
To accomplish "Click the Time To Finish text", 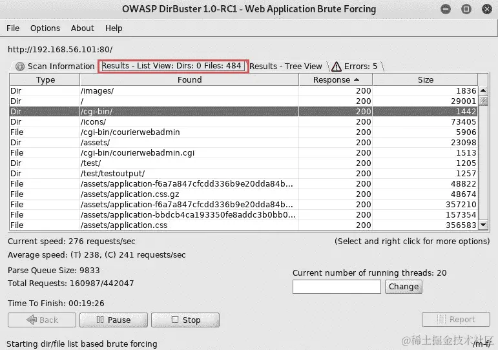I will 56,304.
